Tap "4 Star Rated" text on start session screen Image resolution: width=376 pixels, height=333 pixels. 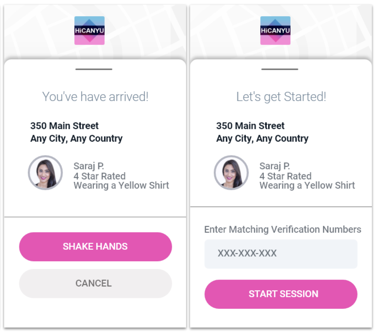tap(285, 176)
